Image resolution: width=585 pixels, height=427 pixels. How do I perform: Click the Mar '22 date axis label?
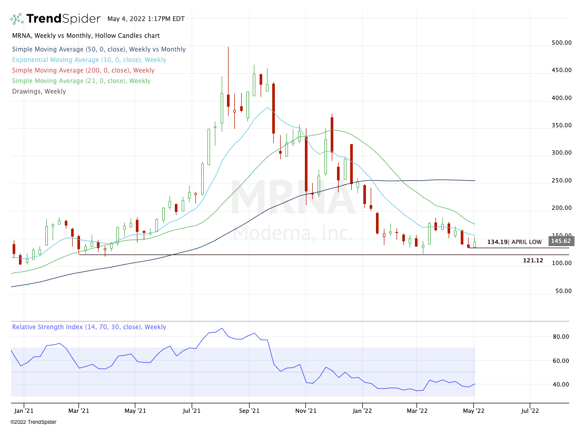click(417, 411)
